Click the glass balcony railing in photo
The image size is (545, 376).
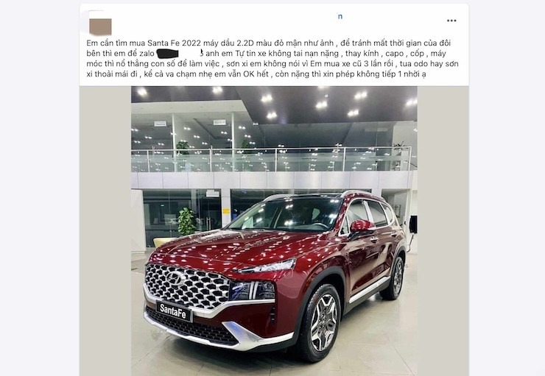pyautogui.click(x=271, y=160)
